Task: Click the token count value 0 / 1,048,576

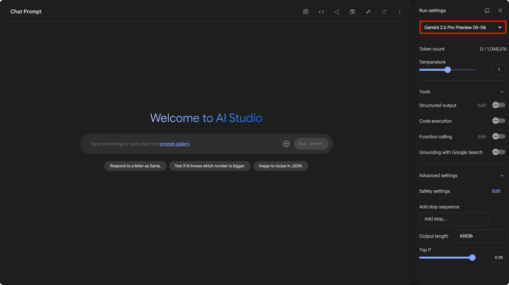Action: 493,49
